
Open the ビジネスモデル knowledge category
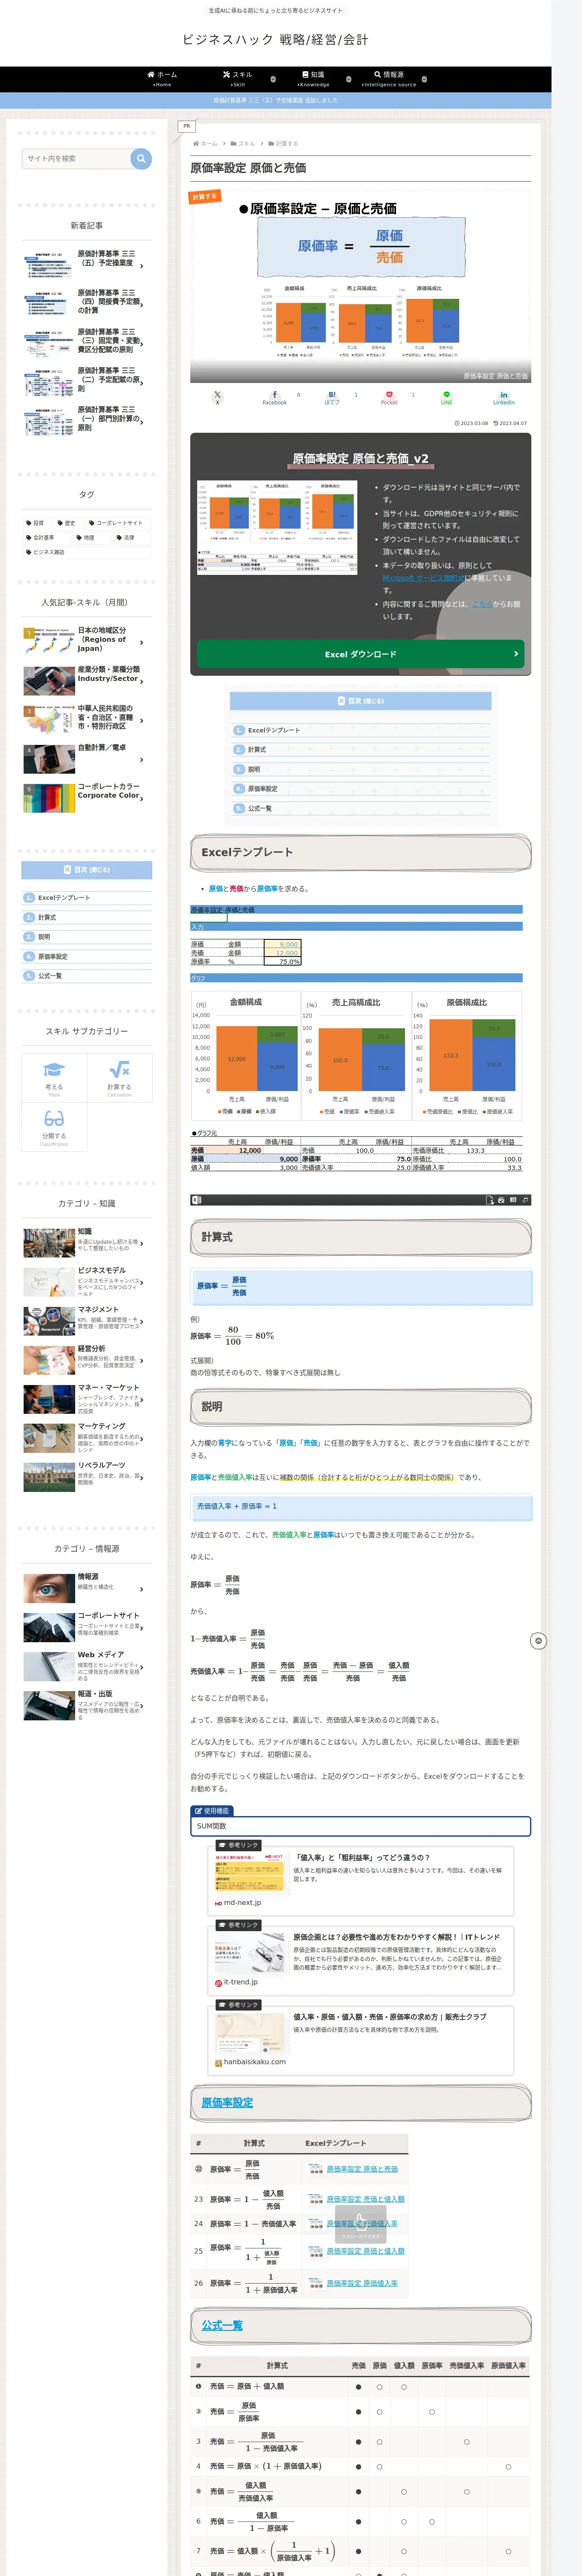87,1283
